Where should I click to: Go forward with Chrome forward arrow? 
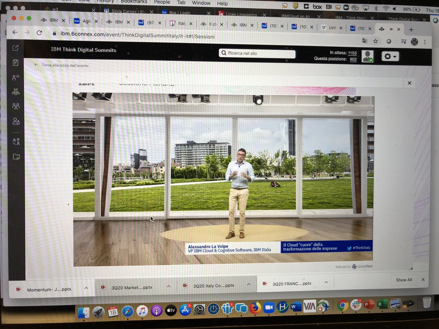coord(27,33)
